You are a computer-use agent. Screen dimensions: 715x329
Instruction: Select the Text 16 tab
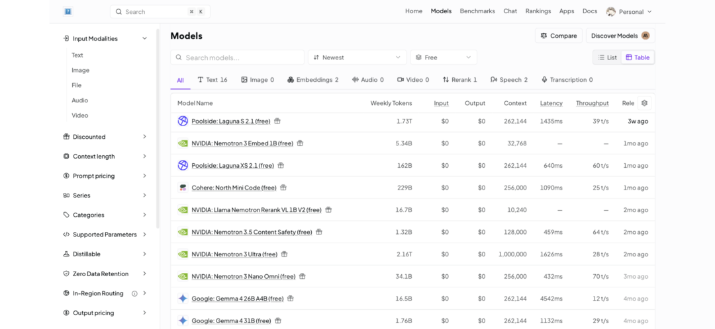(x=213, y=80)
